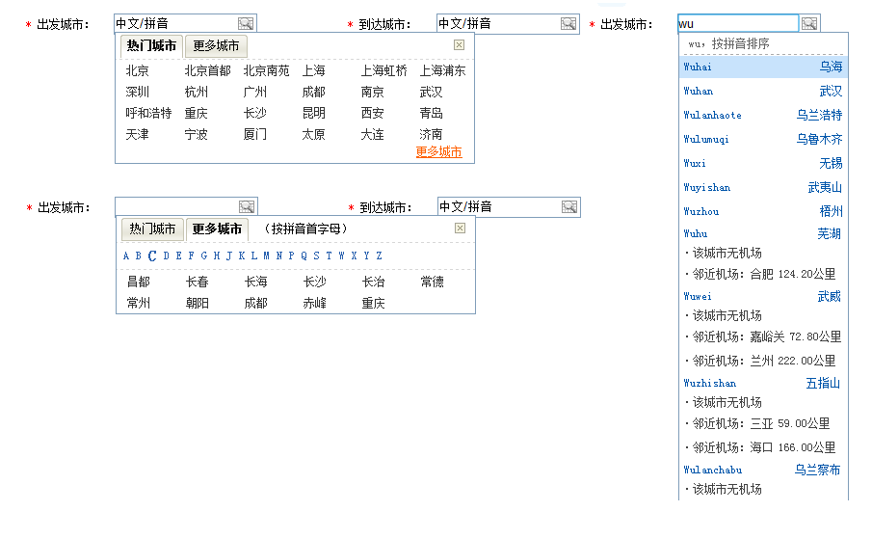Select Wuzhishan 五指山 suggestion

point(763,384)
